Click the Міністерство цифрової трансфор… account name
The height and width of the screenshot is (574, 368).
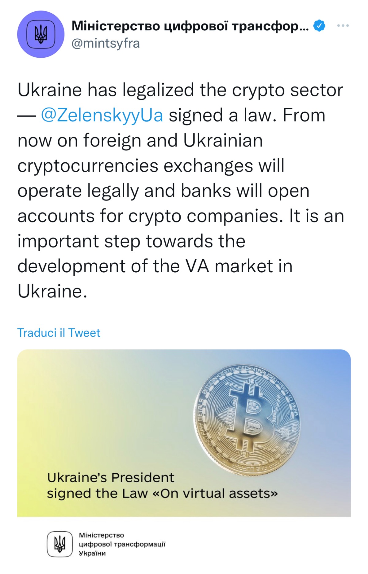click(x=190, y=26)
